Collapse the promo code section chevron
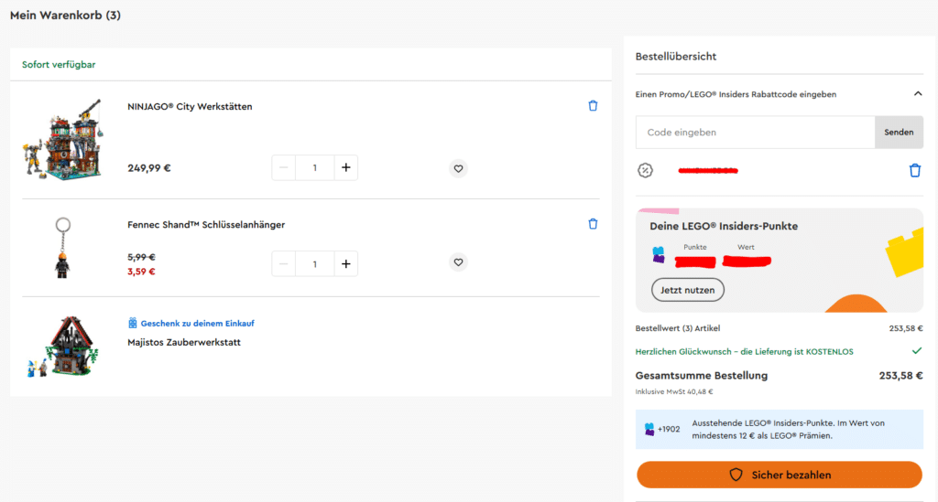 (x=918, y=93)
